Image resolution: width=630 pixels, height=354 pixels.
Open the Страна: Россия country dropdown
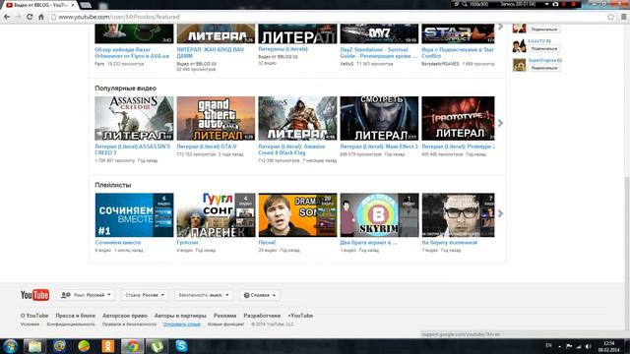pyautogui.click(x=145, y=295)
